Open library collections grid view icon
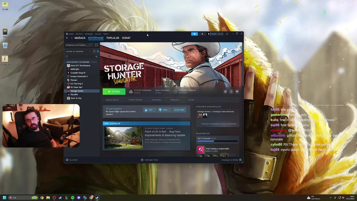 (97, 45)
